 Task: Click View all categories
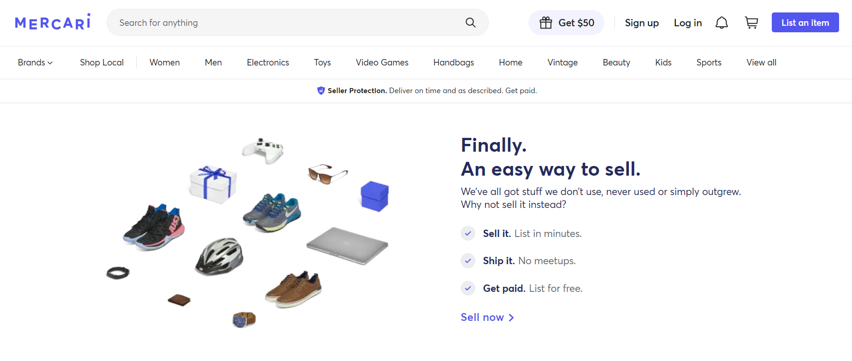tap(761, 62)
